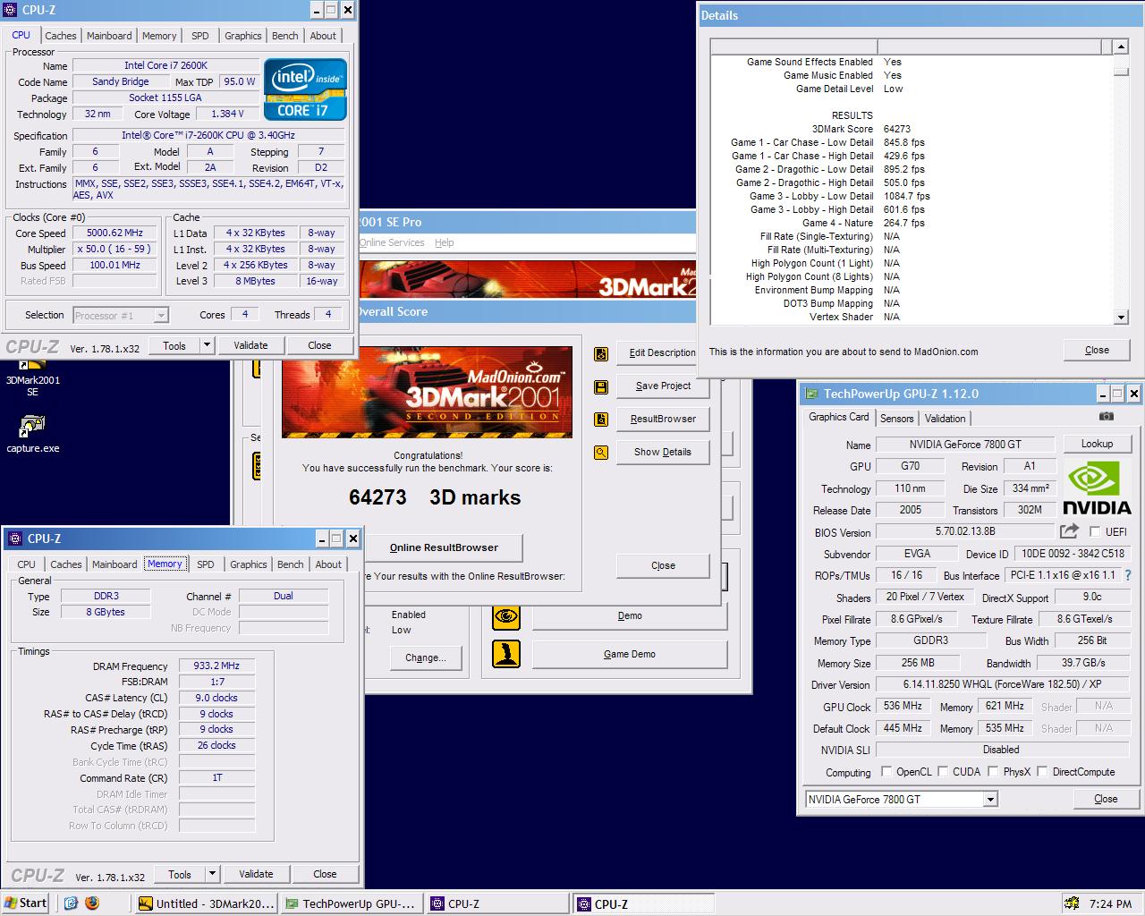Launch Internet Explorer from quick launch
The height and width of the screenshot is (916, 1145).
[71, 903]
